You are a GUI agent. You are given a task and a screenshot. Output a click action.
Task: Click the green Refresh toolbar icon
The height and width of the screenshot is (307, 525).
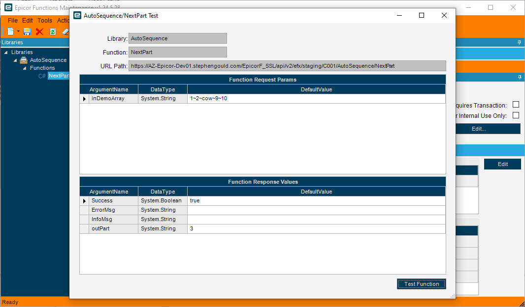coord(53,31)
